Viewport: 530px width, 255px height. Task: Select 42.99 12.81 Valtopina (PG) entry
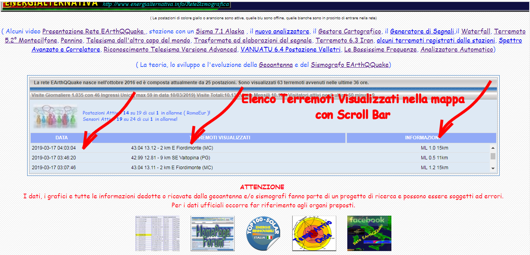click(170, 158)
